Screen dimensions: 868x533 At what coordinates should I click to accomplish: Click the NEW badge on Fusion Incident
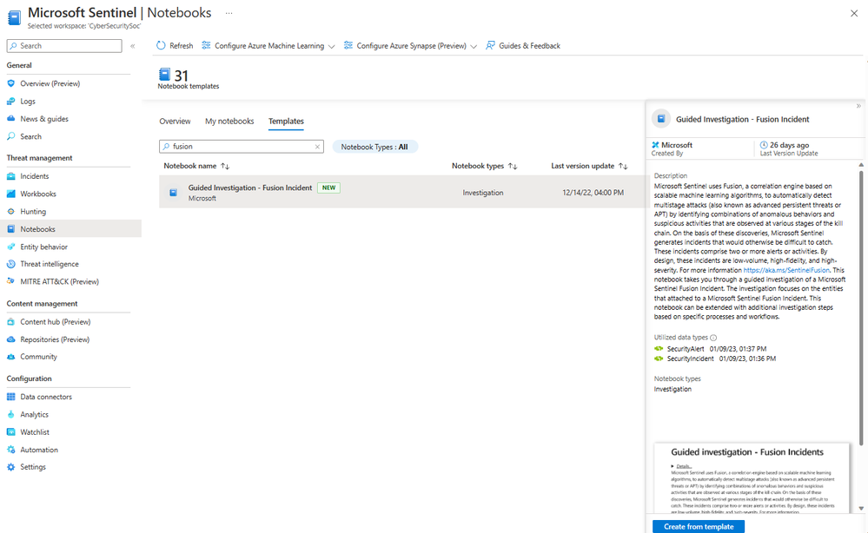(x=328, y=188)
